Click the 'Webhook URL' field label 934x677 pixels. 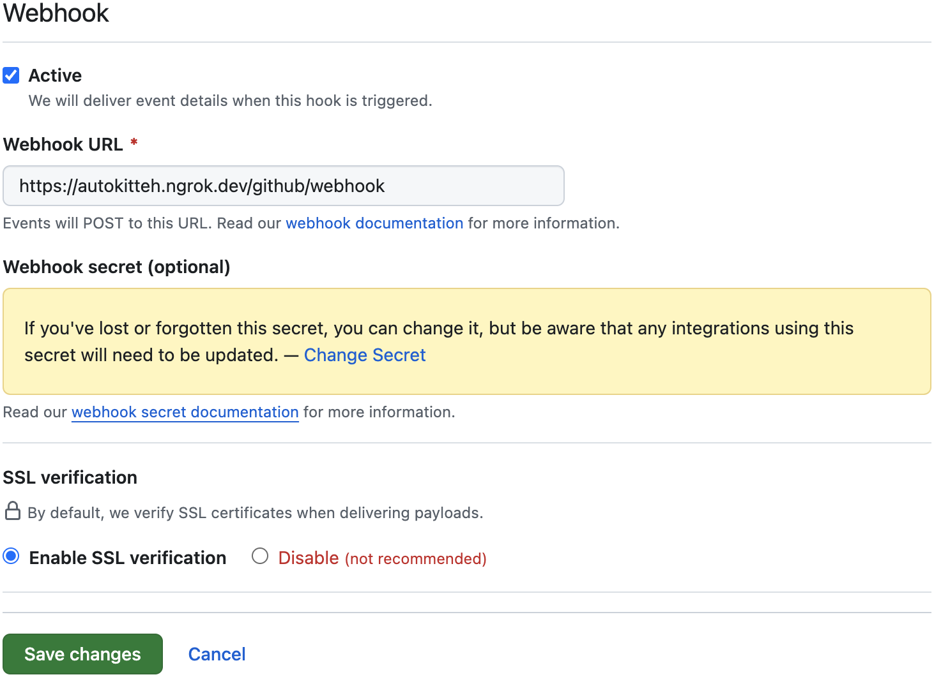tap(63, 144)
